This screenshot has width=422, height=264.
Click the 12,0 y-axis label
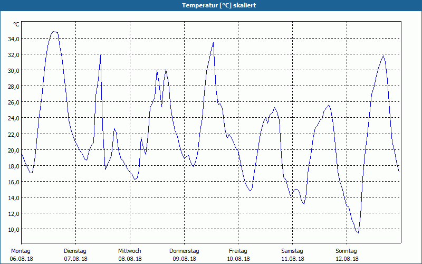pos(14,214)
